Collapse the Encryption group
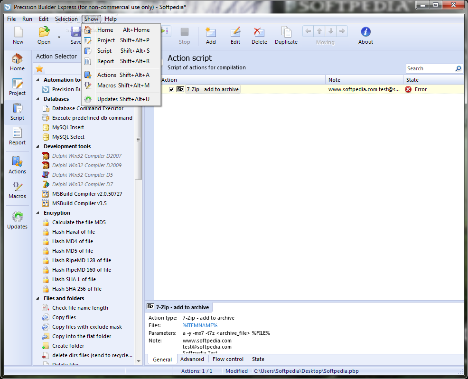 click(x=38, y=213)
